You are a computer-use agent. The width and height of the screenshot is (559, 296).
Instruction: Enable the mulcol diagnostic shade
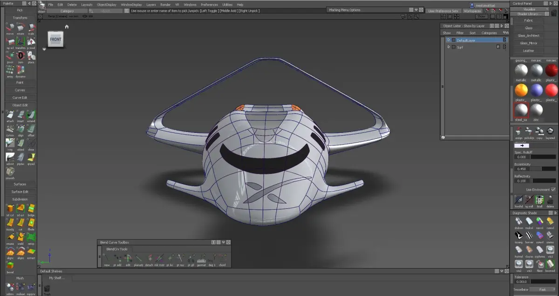click(x=529, y=223)
